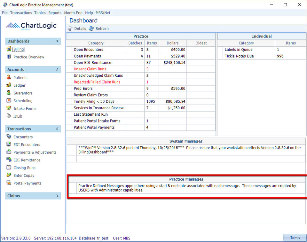Click the Batches column header
307x242 pixels.
135,43
